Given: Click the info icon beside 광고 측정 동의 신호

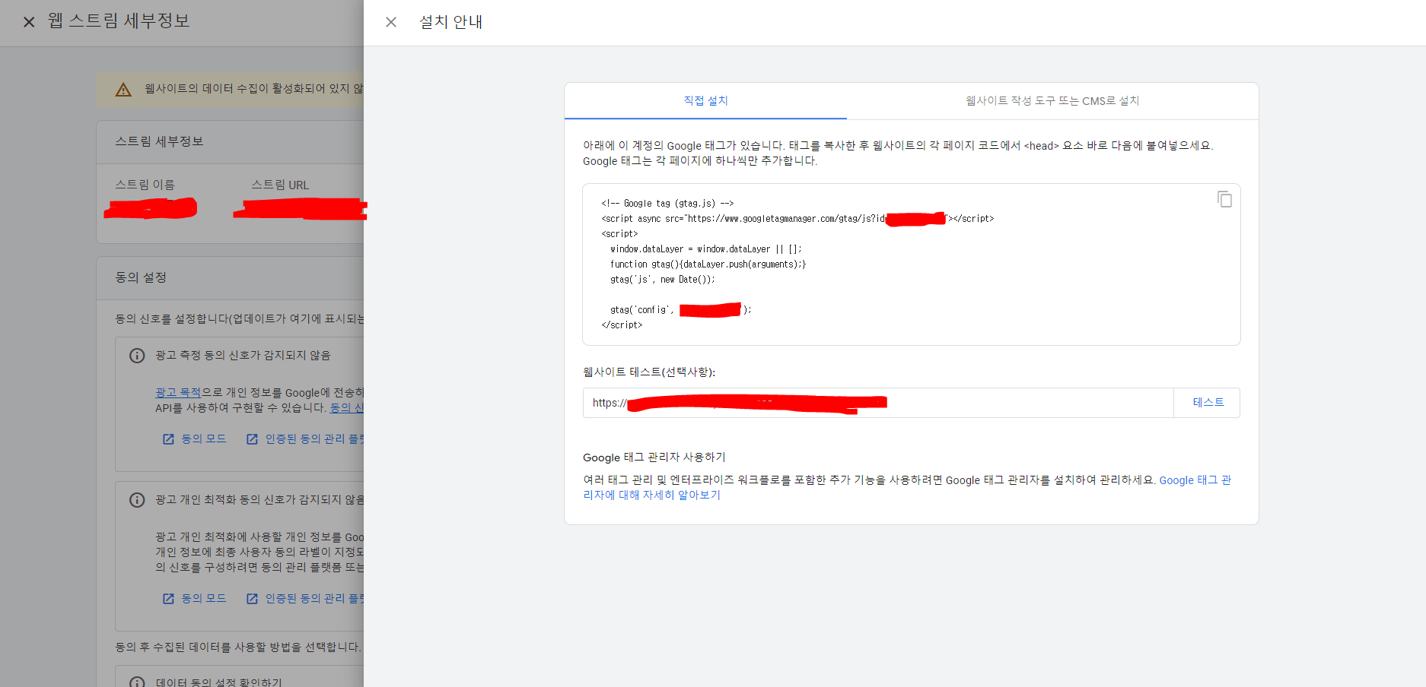Looking at the screenshot, I should point(137,356).
